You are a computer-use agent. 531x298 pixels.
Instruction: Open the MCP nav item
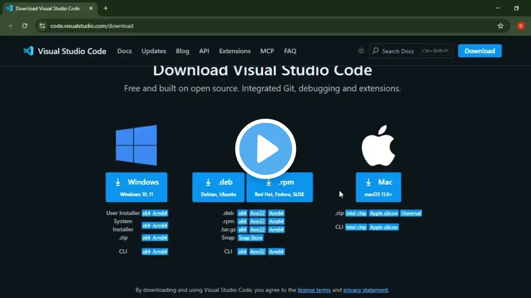(x=267, y=51)
